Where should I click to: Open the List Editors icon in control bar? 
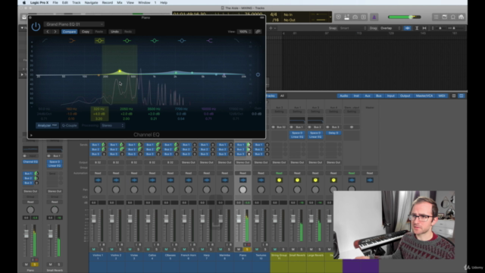(436, 17)
